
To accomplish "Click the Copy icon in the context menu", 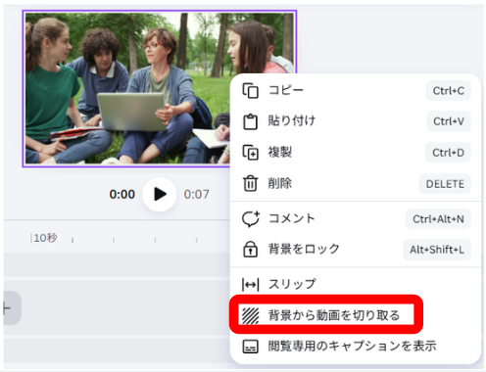I will pyautogui.click(x=250, y=90).
